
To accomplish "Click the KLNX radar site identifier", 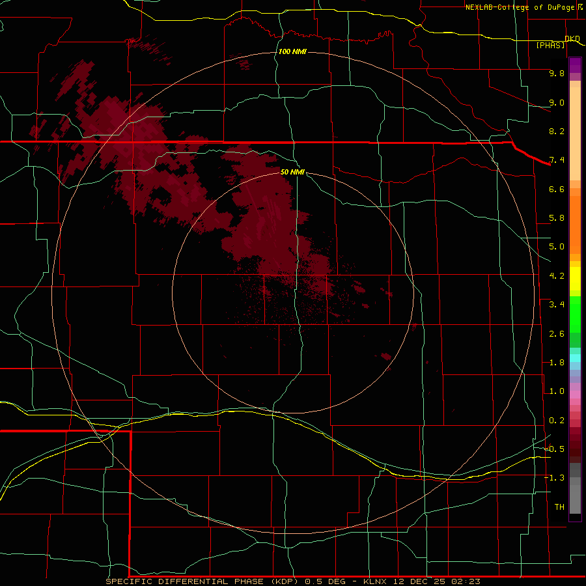I will click(x=375, y=581).
